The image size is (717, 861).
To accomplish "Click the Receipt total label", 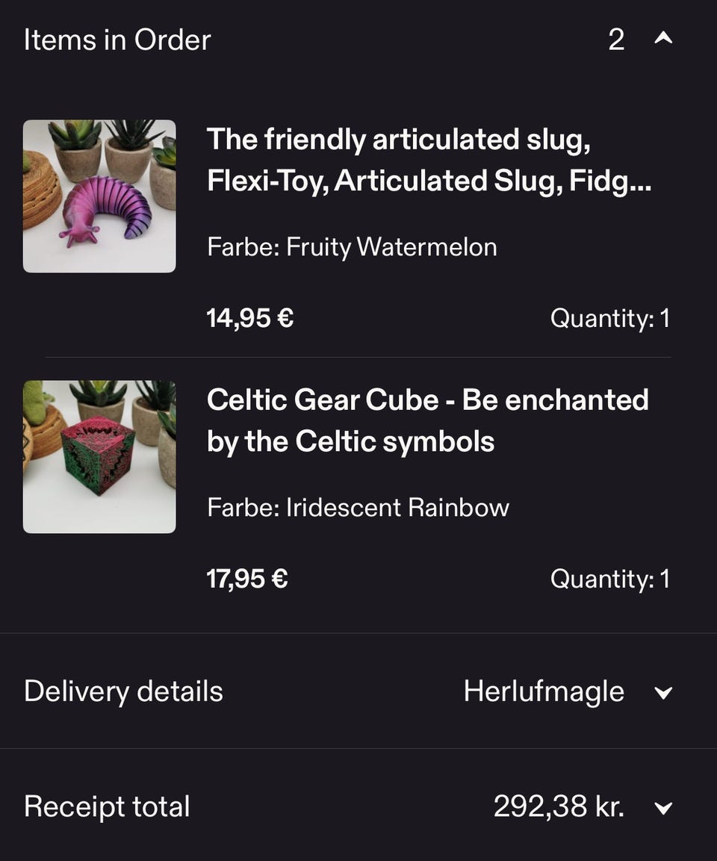I will 107,806.
